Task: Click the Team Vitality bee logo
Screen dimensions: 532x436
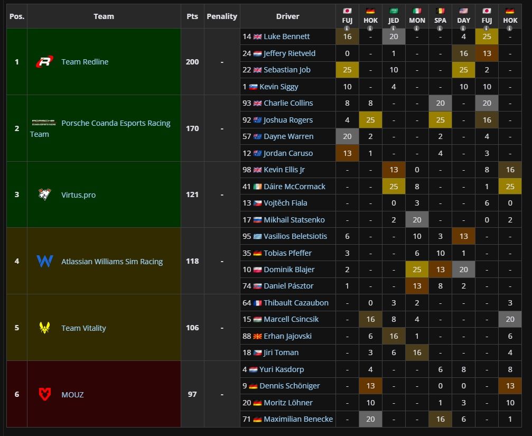Action: click(x=44, y=328)
